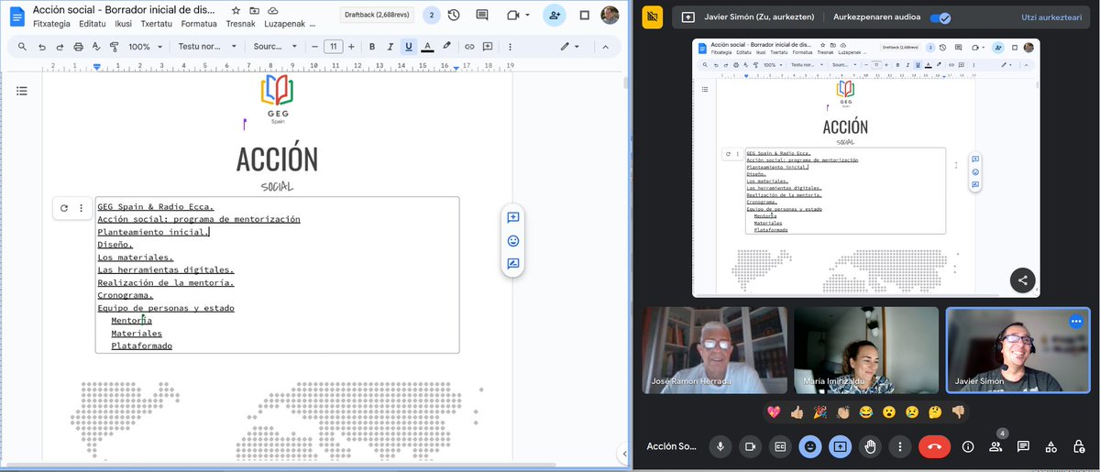The width and height of the screenshot is (1100, 472).
Task: Toggle underline formatting
Action: coord(408,46)
